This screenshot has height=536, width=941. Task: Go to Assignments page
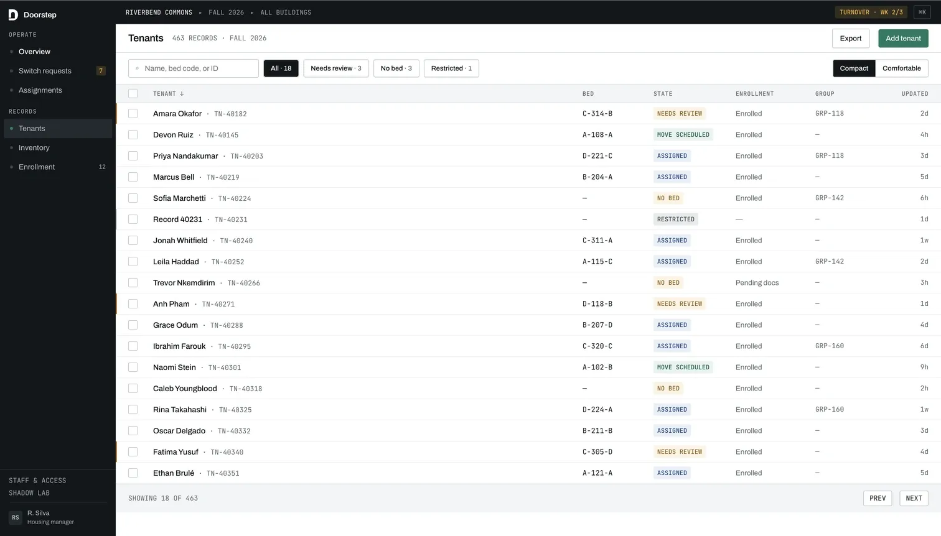coord(58,90)
